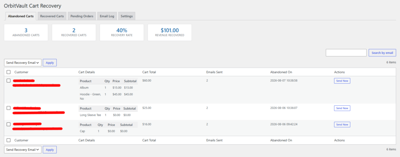Toggle the select-all checkbox in table header
Viewport: 400px width, 157px height.
pyautogui.click(x=9, y=72)
